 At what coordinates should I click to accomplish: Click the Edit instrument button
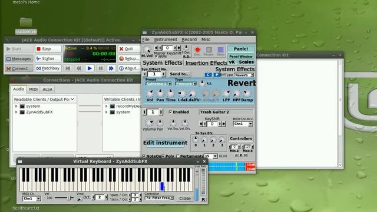165,143
